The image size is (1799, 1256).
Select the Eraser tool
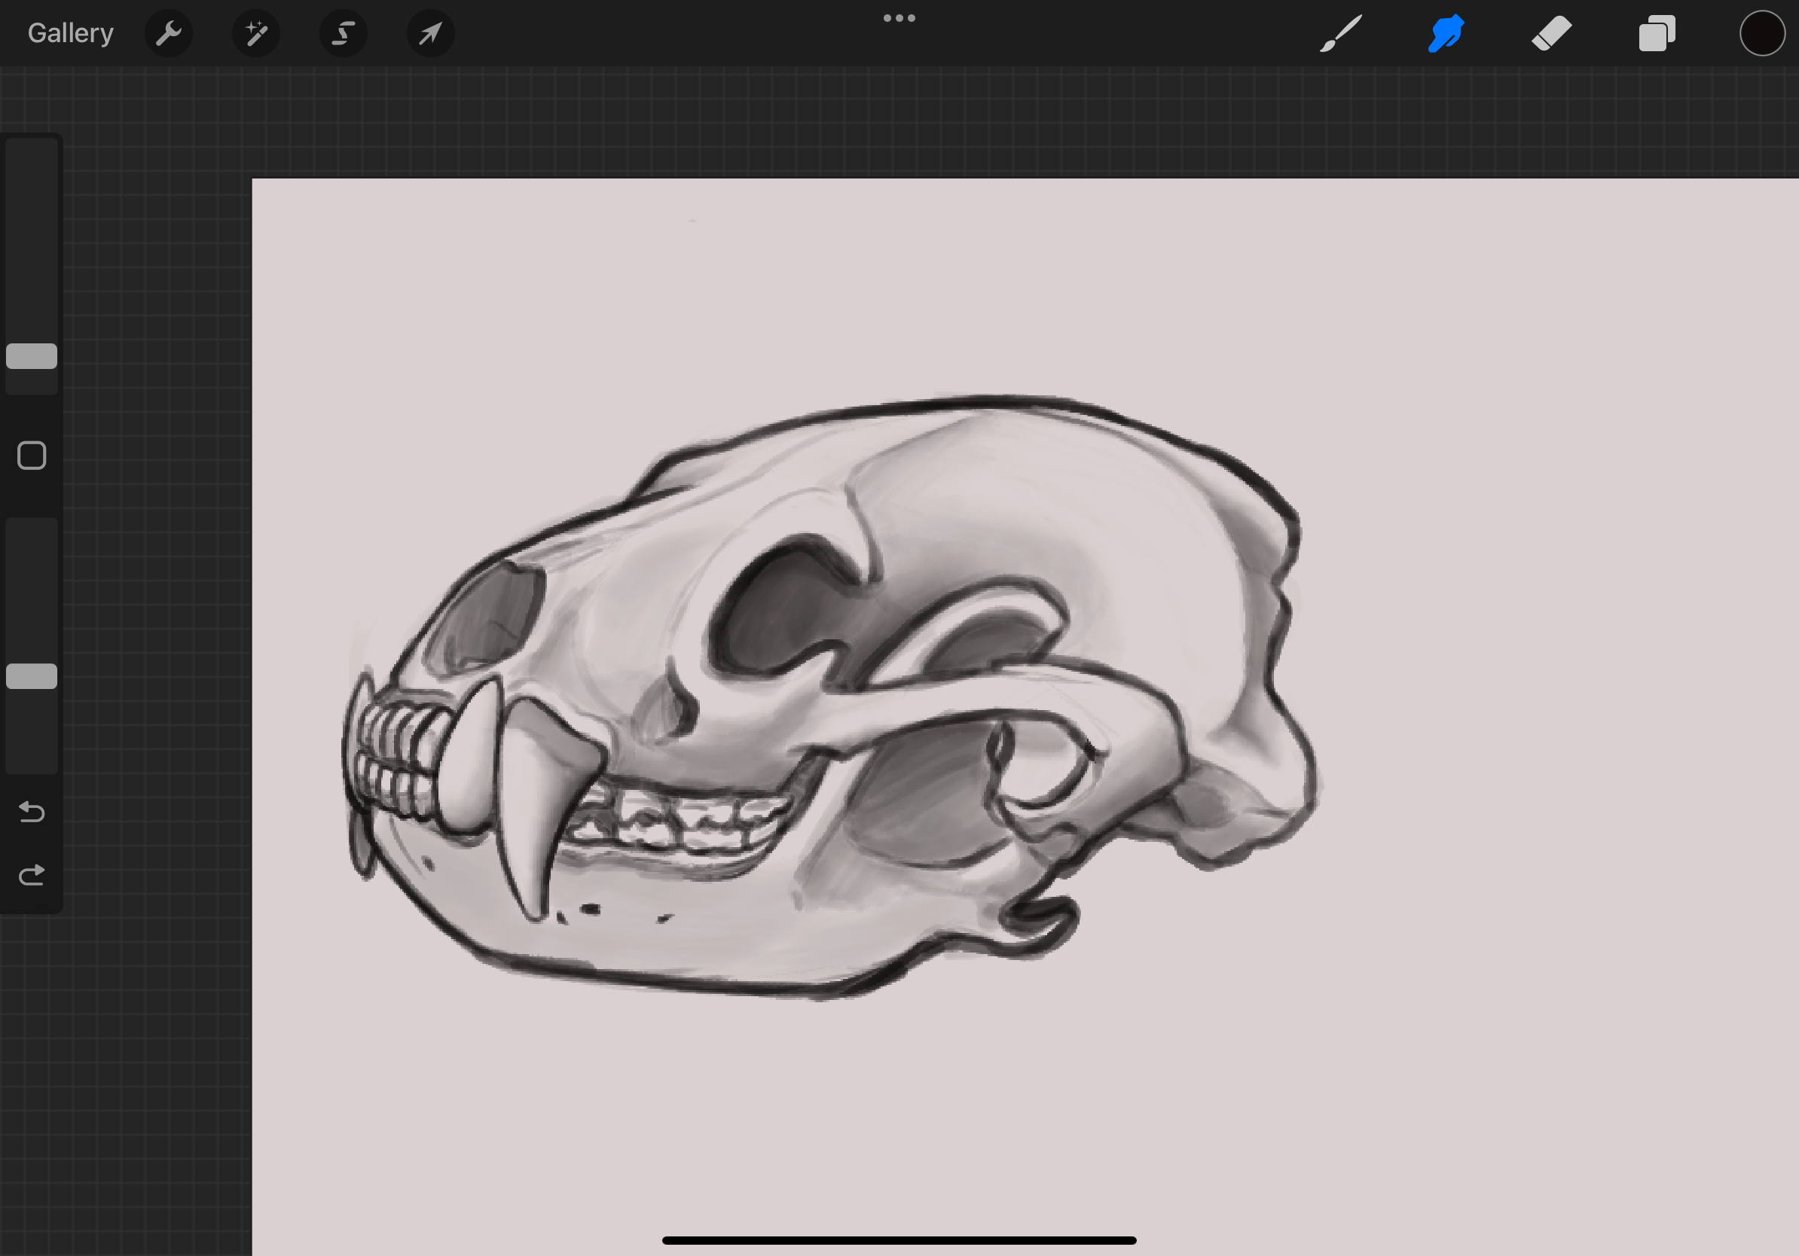(1551, 34)
